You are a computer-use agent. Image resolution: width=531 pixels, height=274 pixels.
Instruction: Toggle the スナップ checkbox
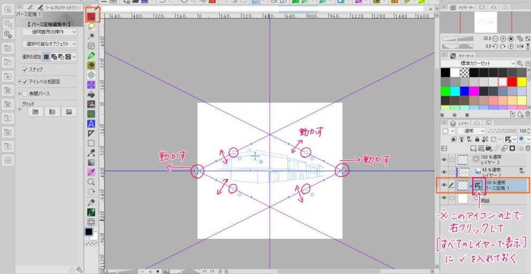[25, 69]
